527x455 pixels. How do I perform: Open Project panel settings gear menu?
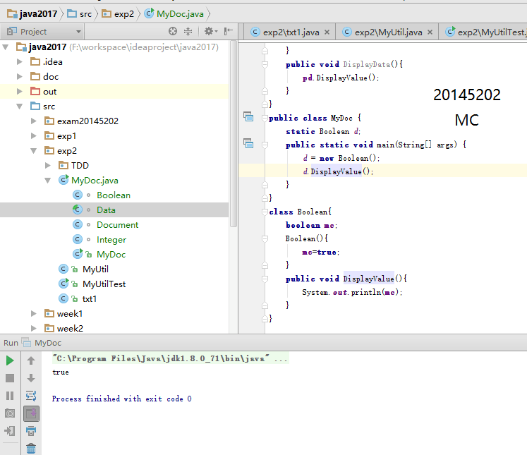[211, 31]
